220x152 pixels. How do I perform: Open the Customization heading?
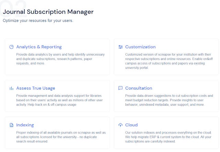140,47
